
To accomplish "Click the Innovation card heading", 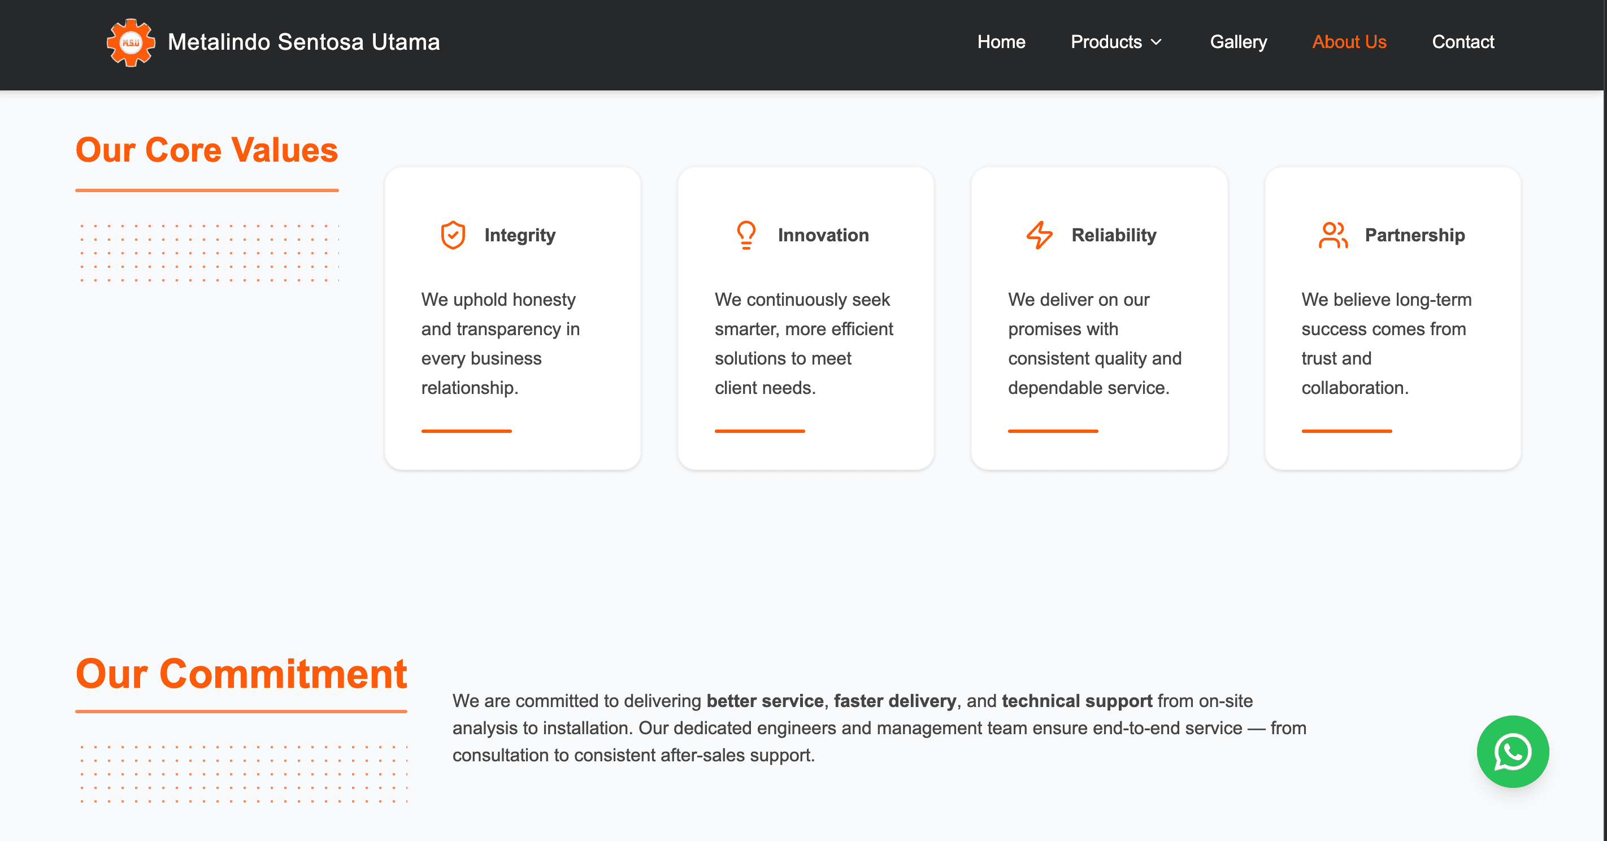I will [823, 235].
